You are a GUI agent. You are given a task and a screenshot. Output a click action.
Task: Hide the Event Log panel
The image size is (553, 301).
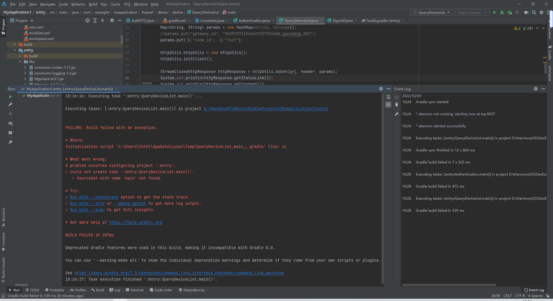tap(543, 89)
